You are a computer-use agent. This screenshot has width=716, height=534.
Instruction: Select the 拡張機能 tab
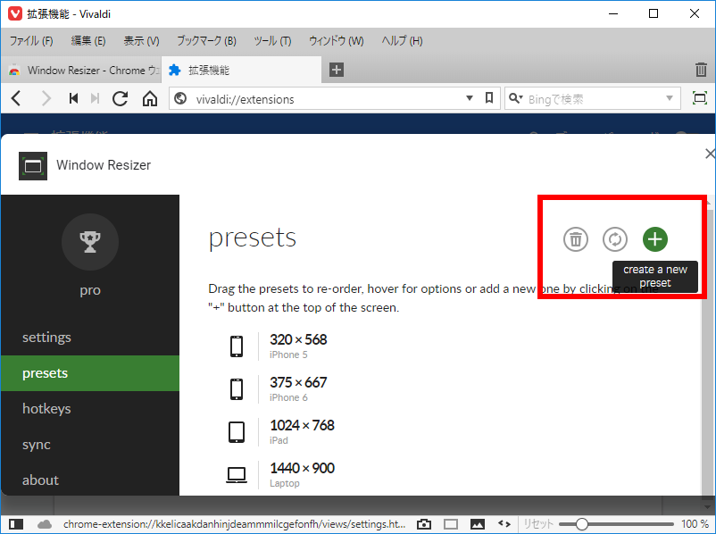click(x=241, y=70)
